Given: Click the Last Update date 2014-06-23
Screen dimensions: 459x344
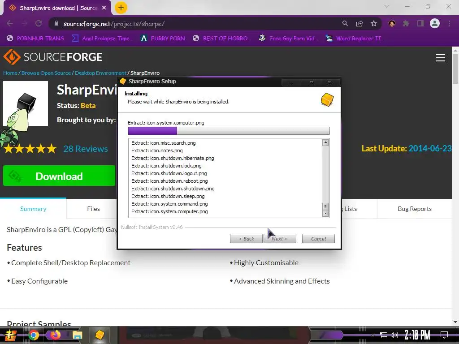Looking at the screenshot, I should (430, 148).
